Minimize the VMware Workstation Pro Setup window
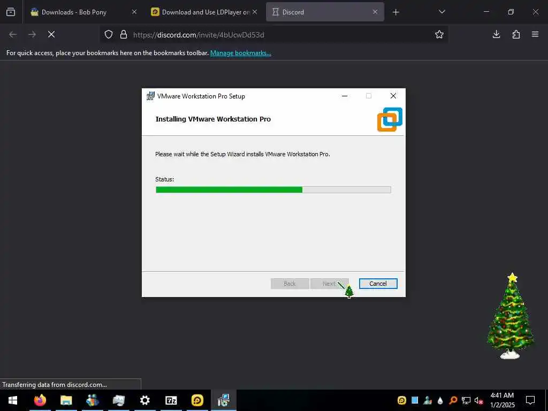 pyautogui.click(x=345, y=96)
